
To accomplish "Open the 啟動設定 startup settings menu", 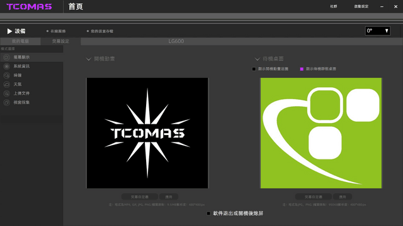I will click(361, 6).
